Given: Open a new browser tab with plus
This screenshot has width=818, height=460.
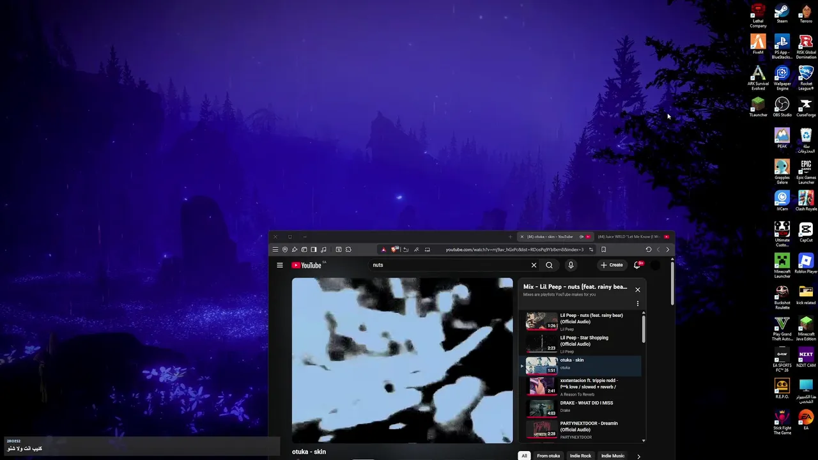Looking at the screenshot, I should tap(510, 237).
